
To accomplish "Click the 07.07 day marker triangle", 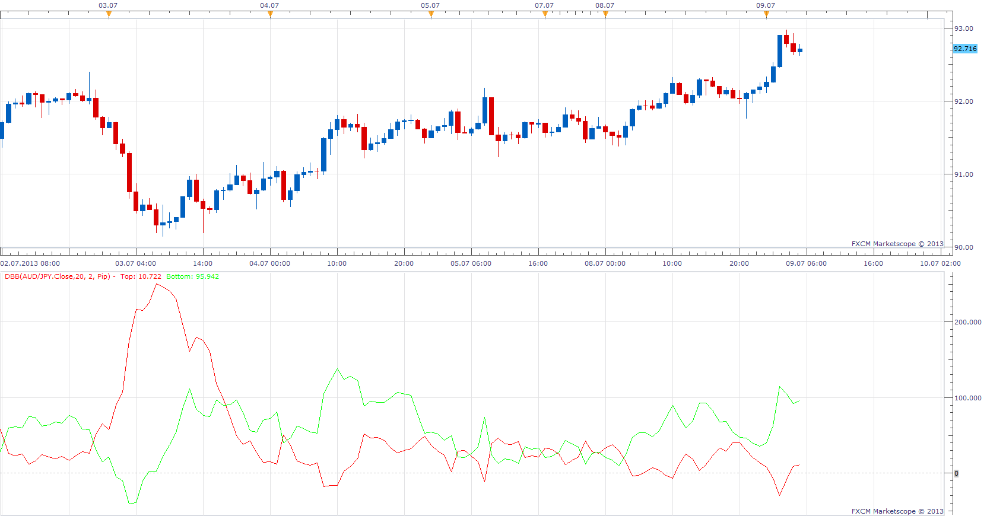I will (x=545, y=15).
